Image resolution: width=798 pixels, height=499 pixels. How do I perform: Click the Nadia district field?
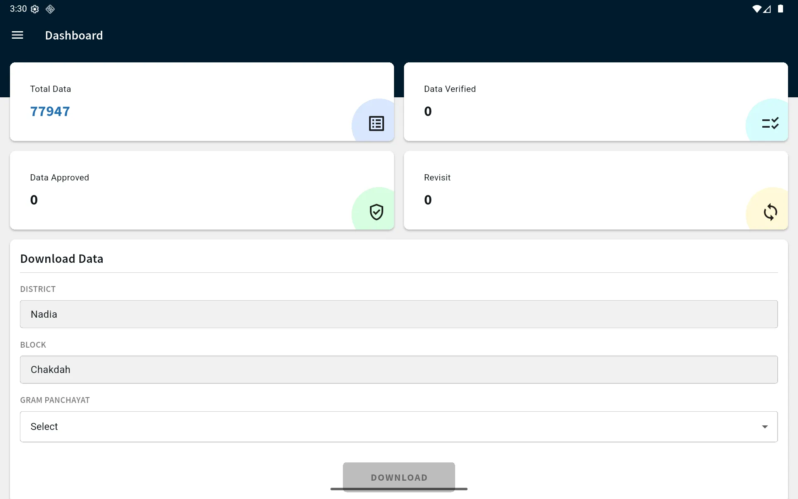tap(399, 314)
